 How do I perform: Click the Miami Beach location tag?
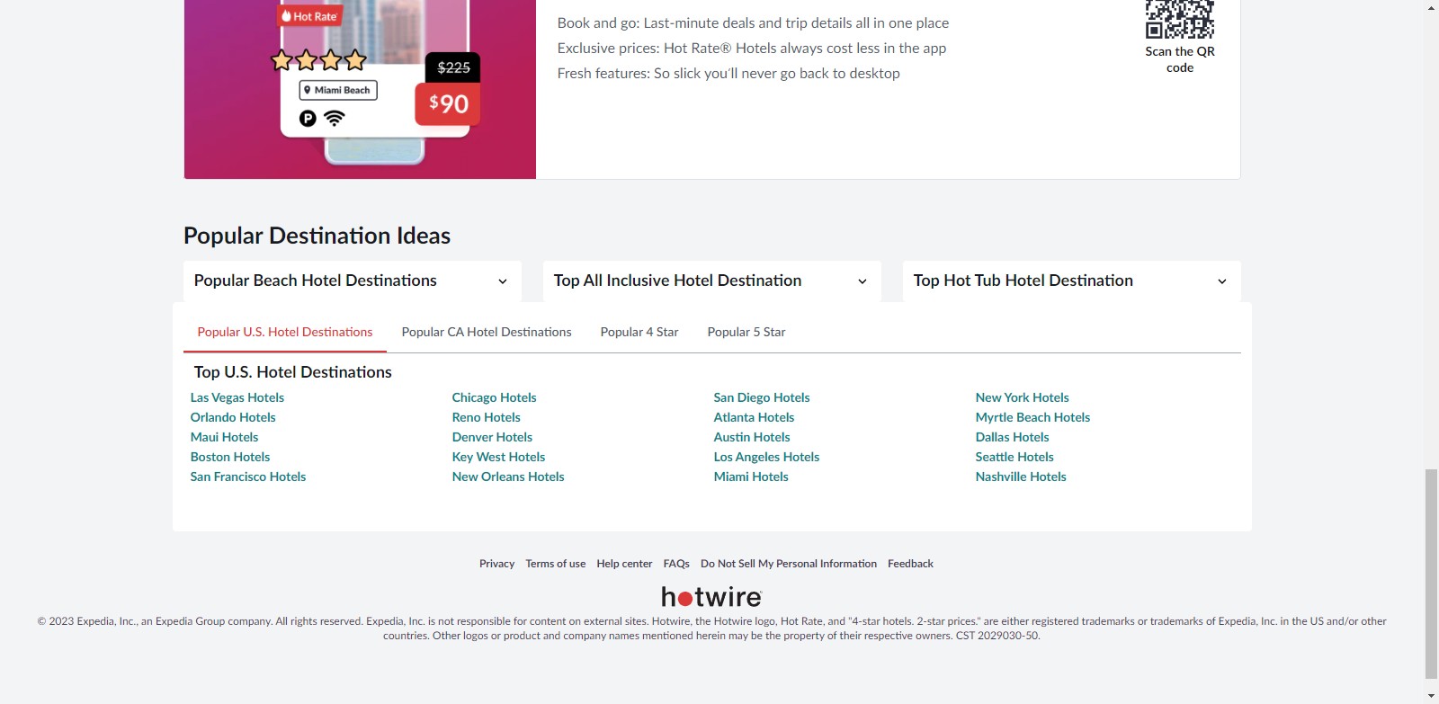click(338, 90)
